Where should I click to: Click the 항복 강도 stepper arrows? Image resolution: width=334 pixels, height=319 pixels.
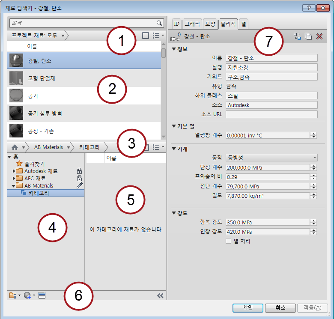point(313,222)
